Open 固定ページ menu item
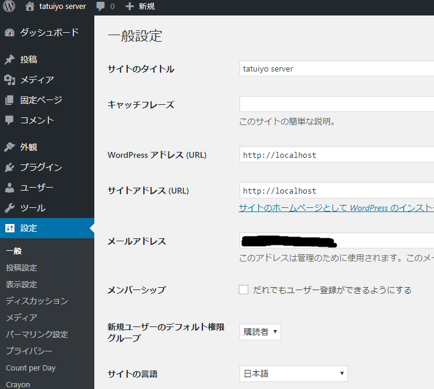The width and height of the screenshot is (434, 389). click(47, 100)
